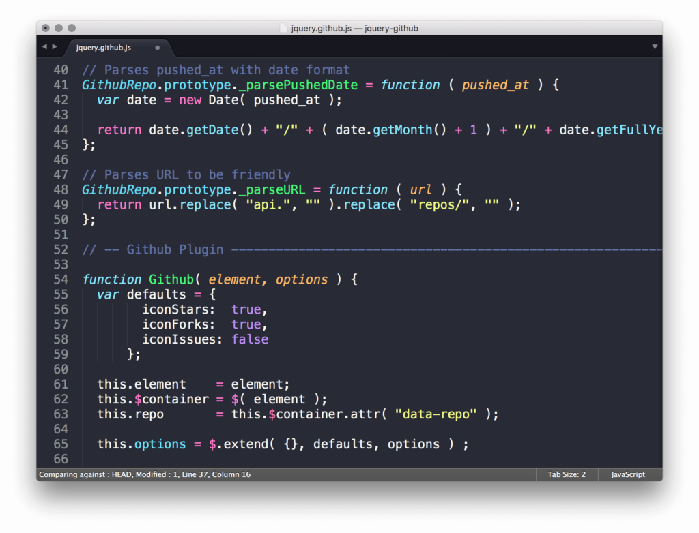Viewport: 699px width, 533px height.
Task: Click the false value on iconIssues line
Action: click(x=250, y=339)
